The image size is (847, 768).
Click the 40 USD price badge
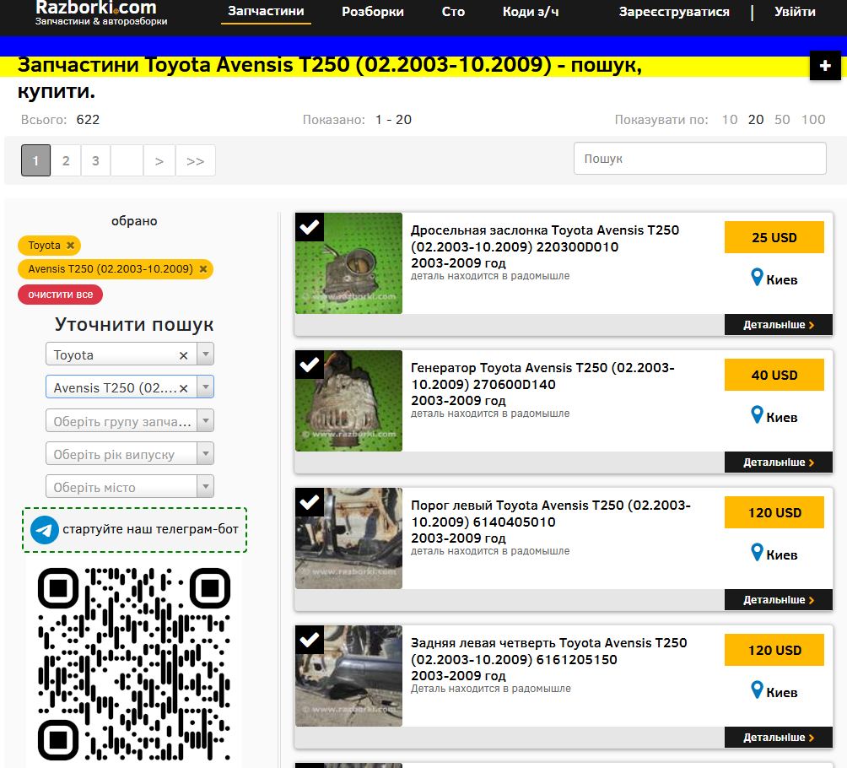[x=774, y=375]
